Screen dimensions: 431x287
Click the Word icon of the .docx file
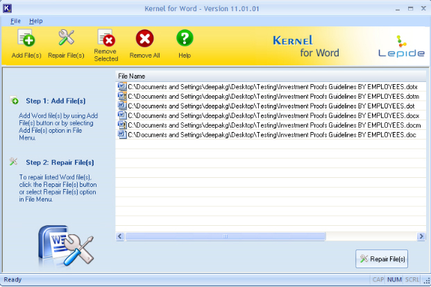coord(122,115)
